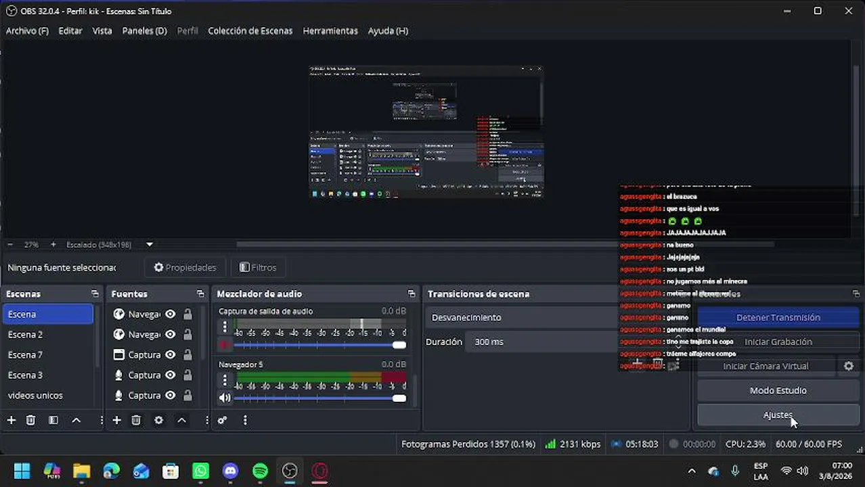The height and width of the screenshot is (487, 865).
Task: Lock the second Navegador source
Action: (x=187, y=334)
